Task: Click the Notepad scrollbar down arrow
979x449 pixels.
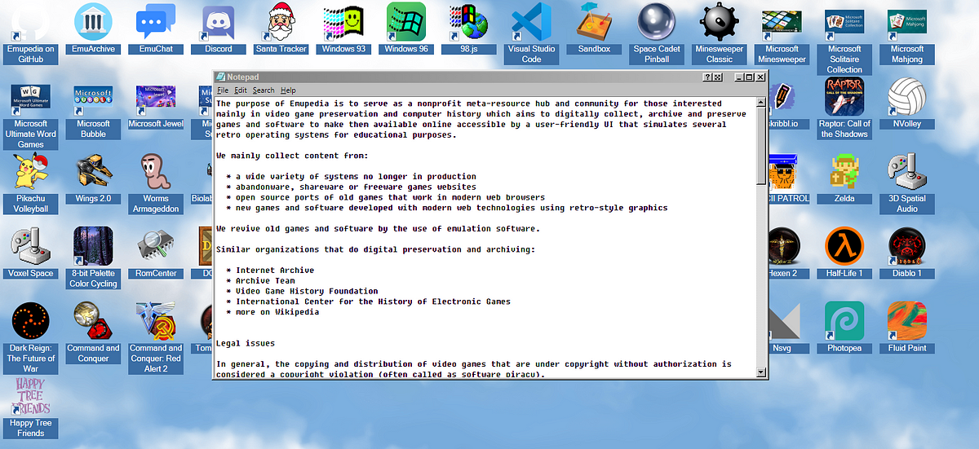Action: click(762, 372)
